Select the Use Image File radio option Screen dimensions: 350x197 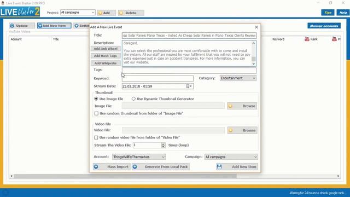click(96, 99)
